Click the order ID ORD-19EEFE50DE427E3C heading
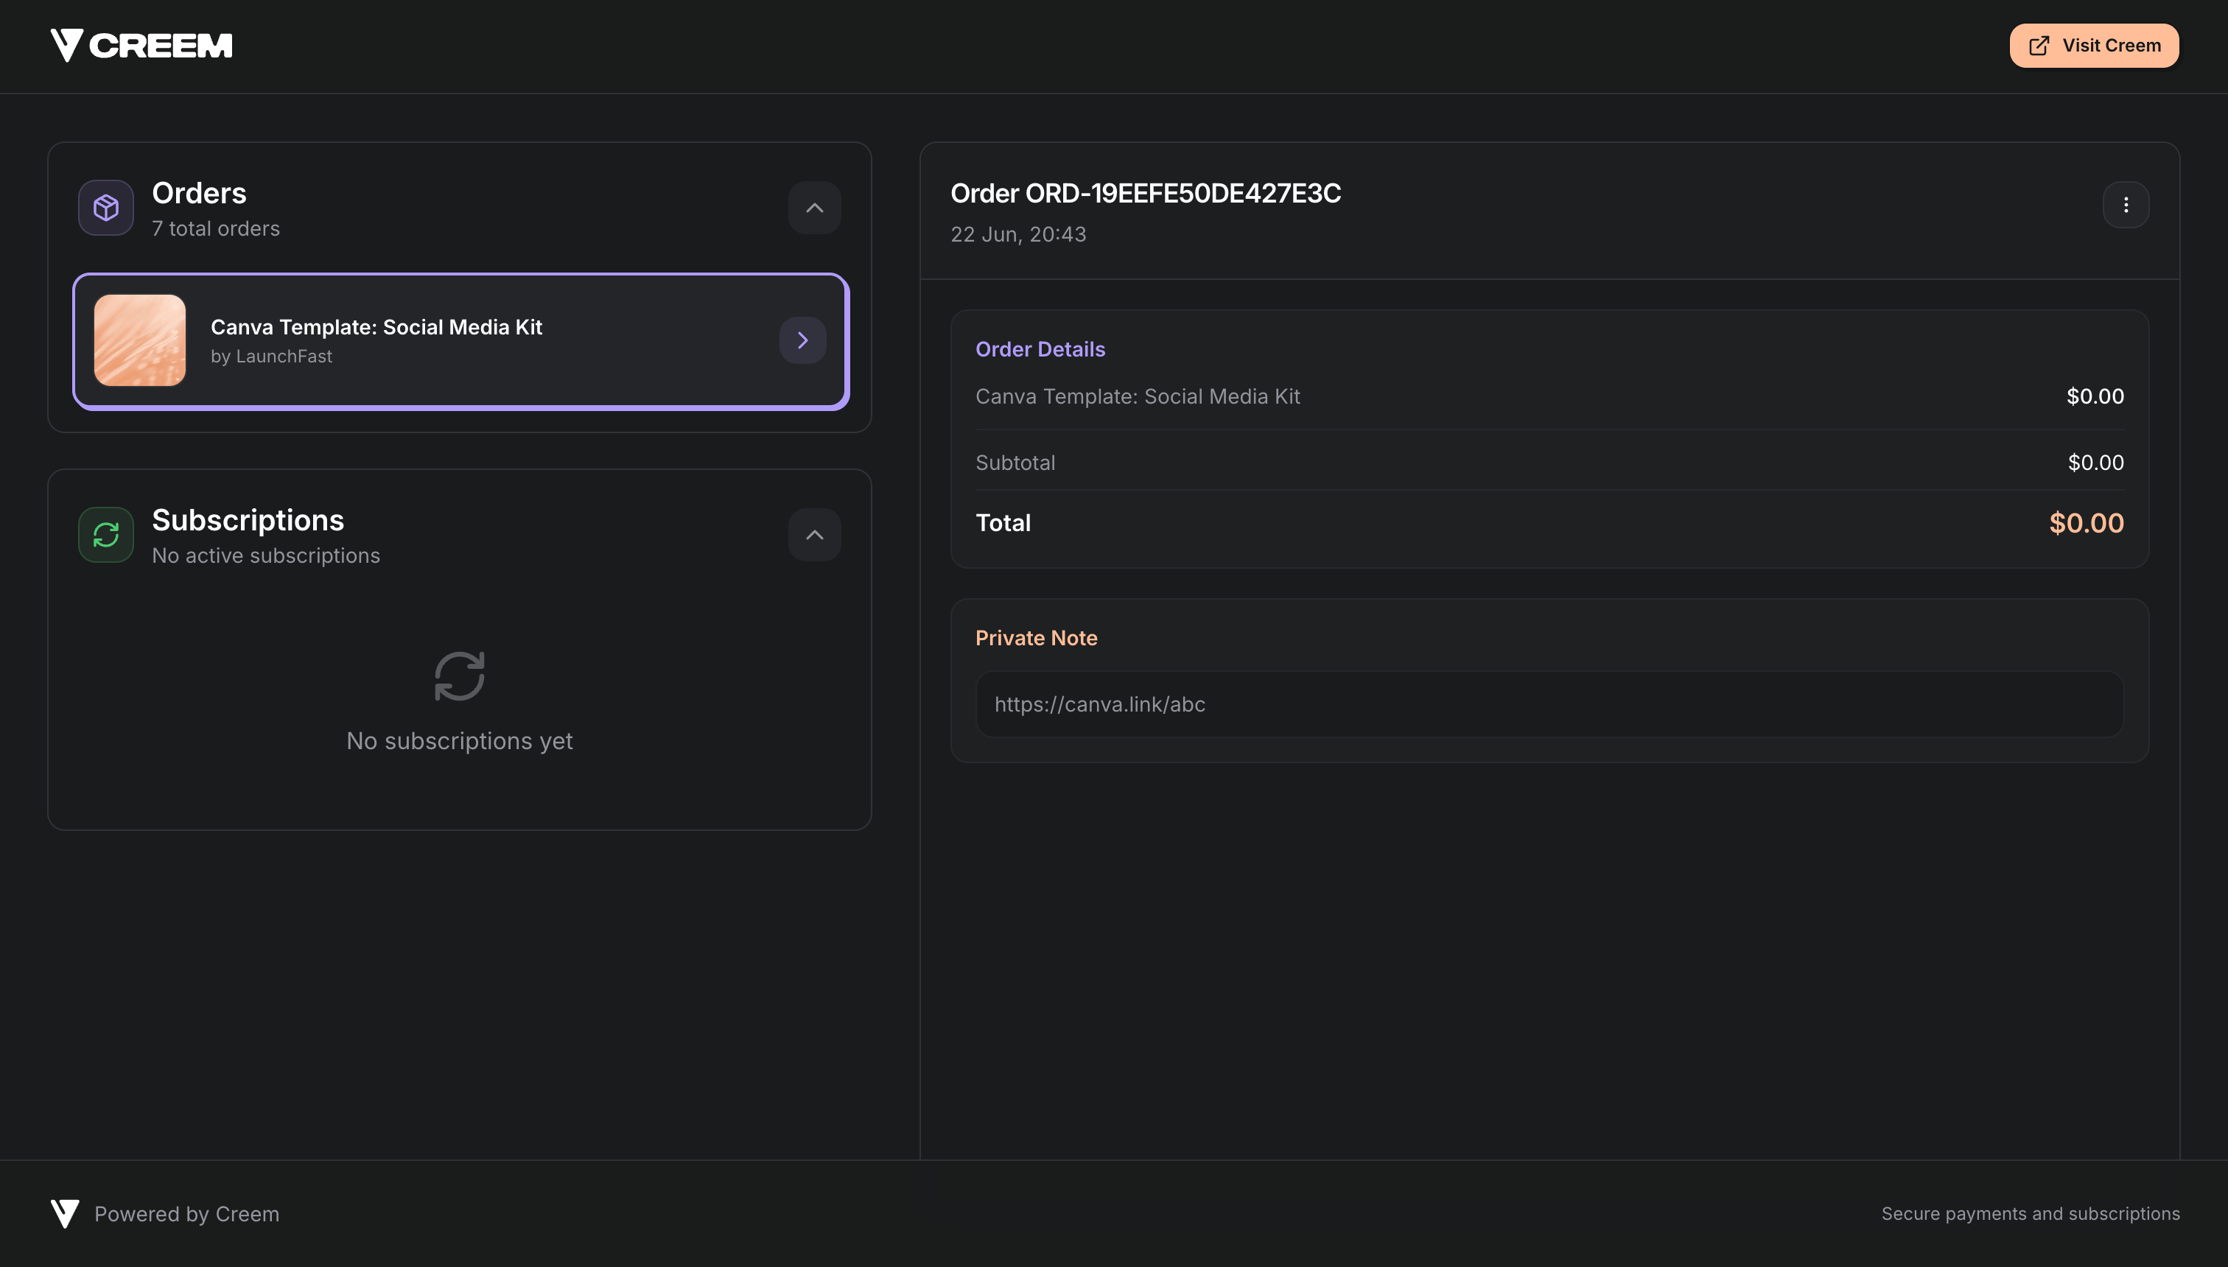The image size is (2228, 1267). pos(1146,193)
